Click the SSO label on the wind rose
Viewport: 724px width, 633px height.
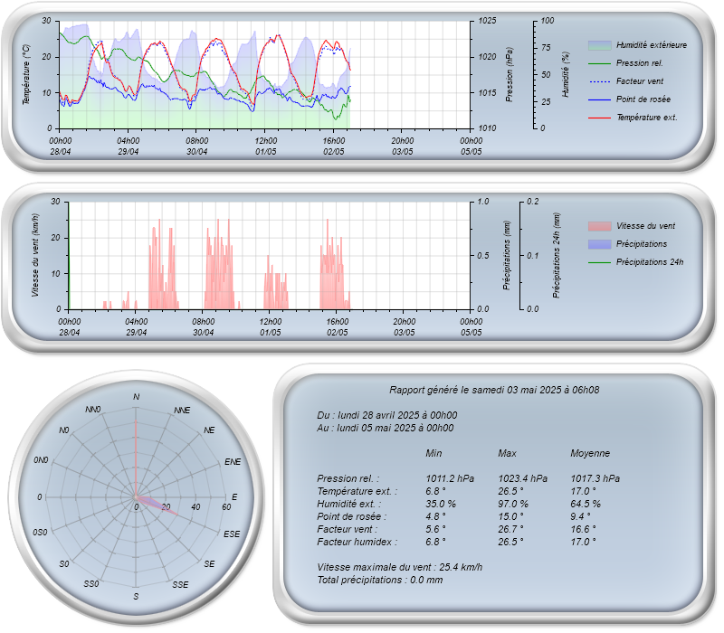91,584
